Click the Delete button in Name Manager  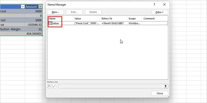point(93,12)
